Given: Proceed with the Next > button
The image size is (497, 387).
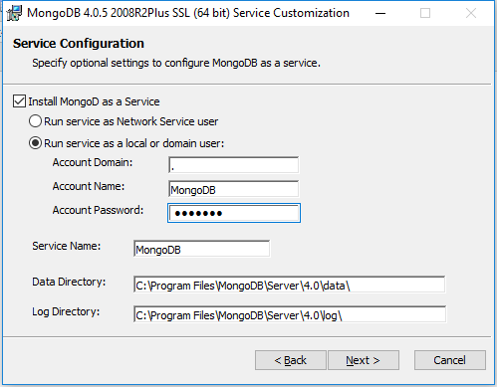Looking at the screenshot, I should pyautogui.click(x=364, y=360).
